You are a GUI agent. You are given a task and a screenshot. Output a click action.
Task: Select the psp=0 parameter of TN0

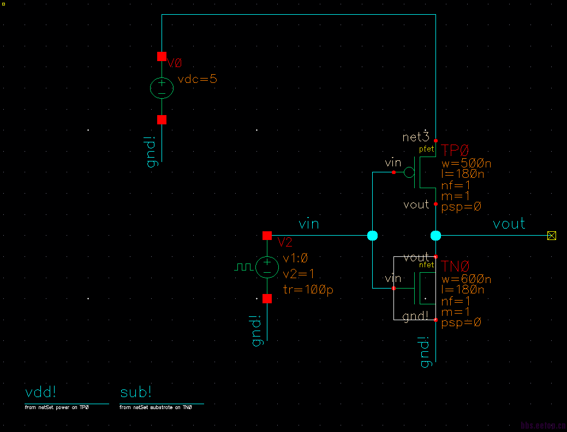462,322
